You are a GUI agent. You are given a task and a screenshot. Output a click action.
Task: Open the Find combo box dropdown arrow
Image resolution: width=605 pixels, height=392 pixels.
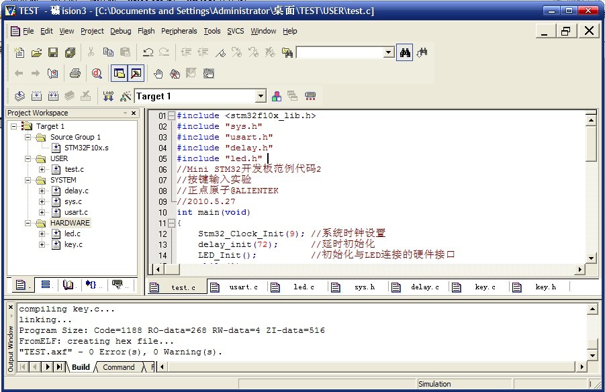pos(389,52)
